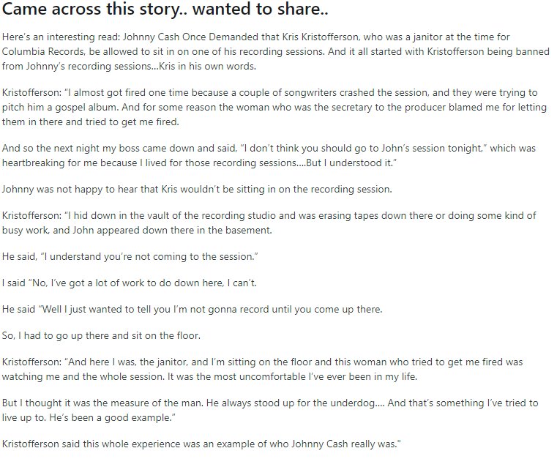Click paragraph starting 'And here I was, the janitor'
Screen dimensions: 557x459
[262, 369]
